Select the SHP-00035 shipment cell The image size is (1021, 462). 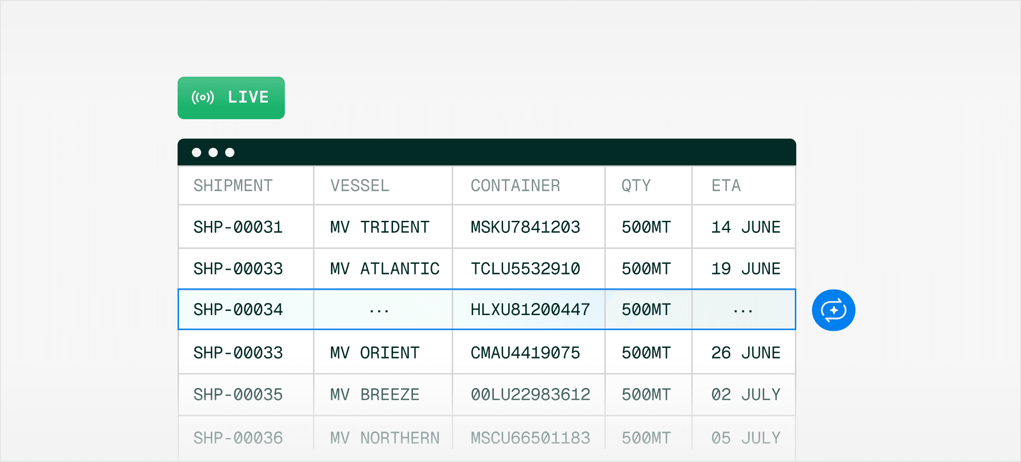coord(246,395)
